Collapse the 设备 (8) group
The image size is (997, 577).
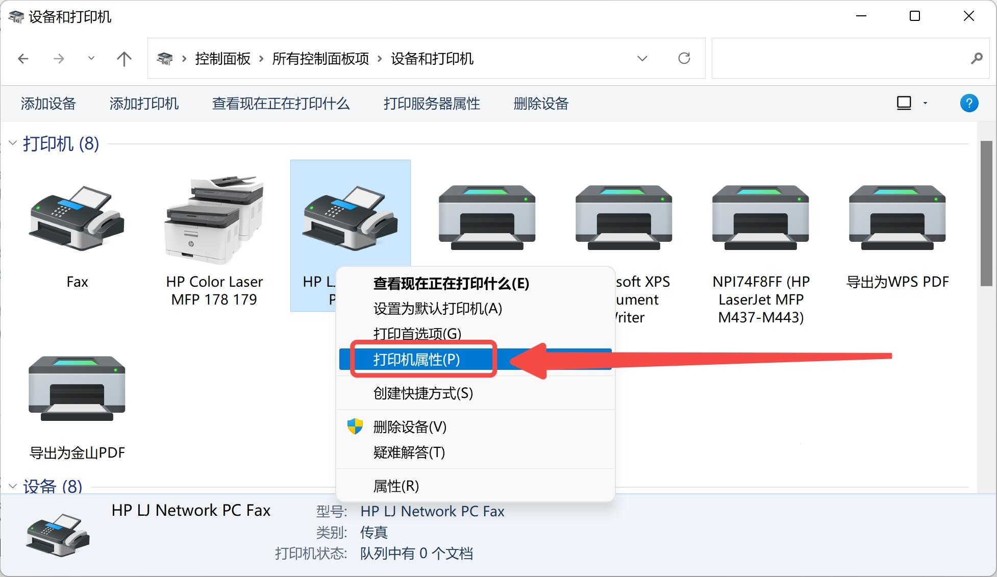click(x=13, y=486)
